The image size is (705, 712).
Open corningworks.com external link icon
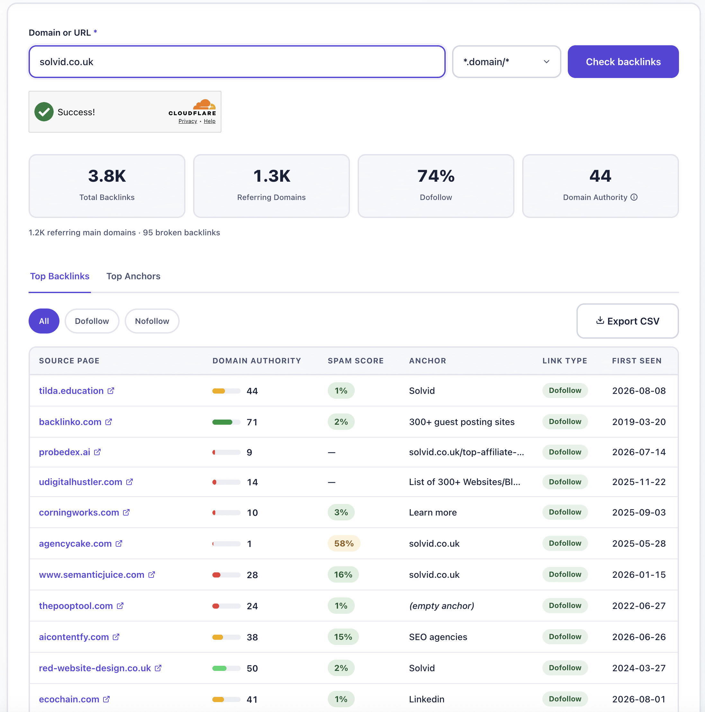pyautogui.click(x=126, y=512)
